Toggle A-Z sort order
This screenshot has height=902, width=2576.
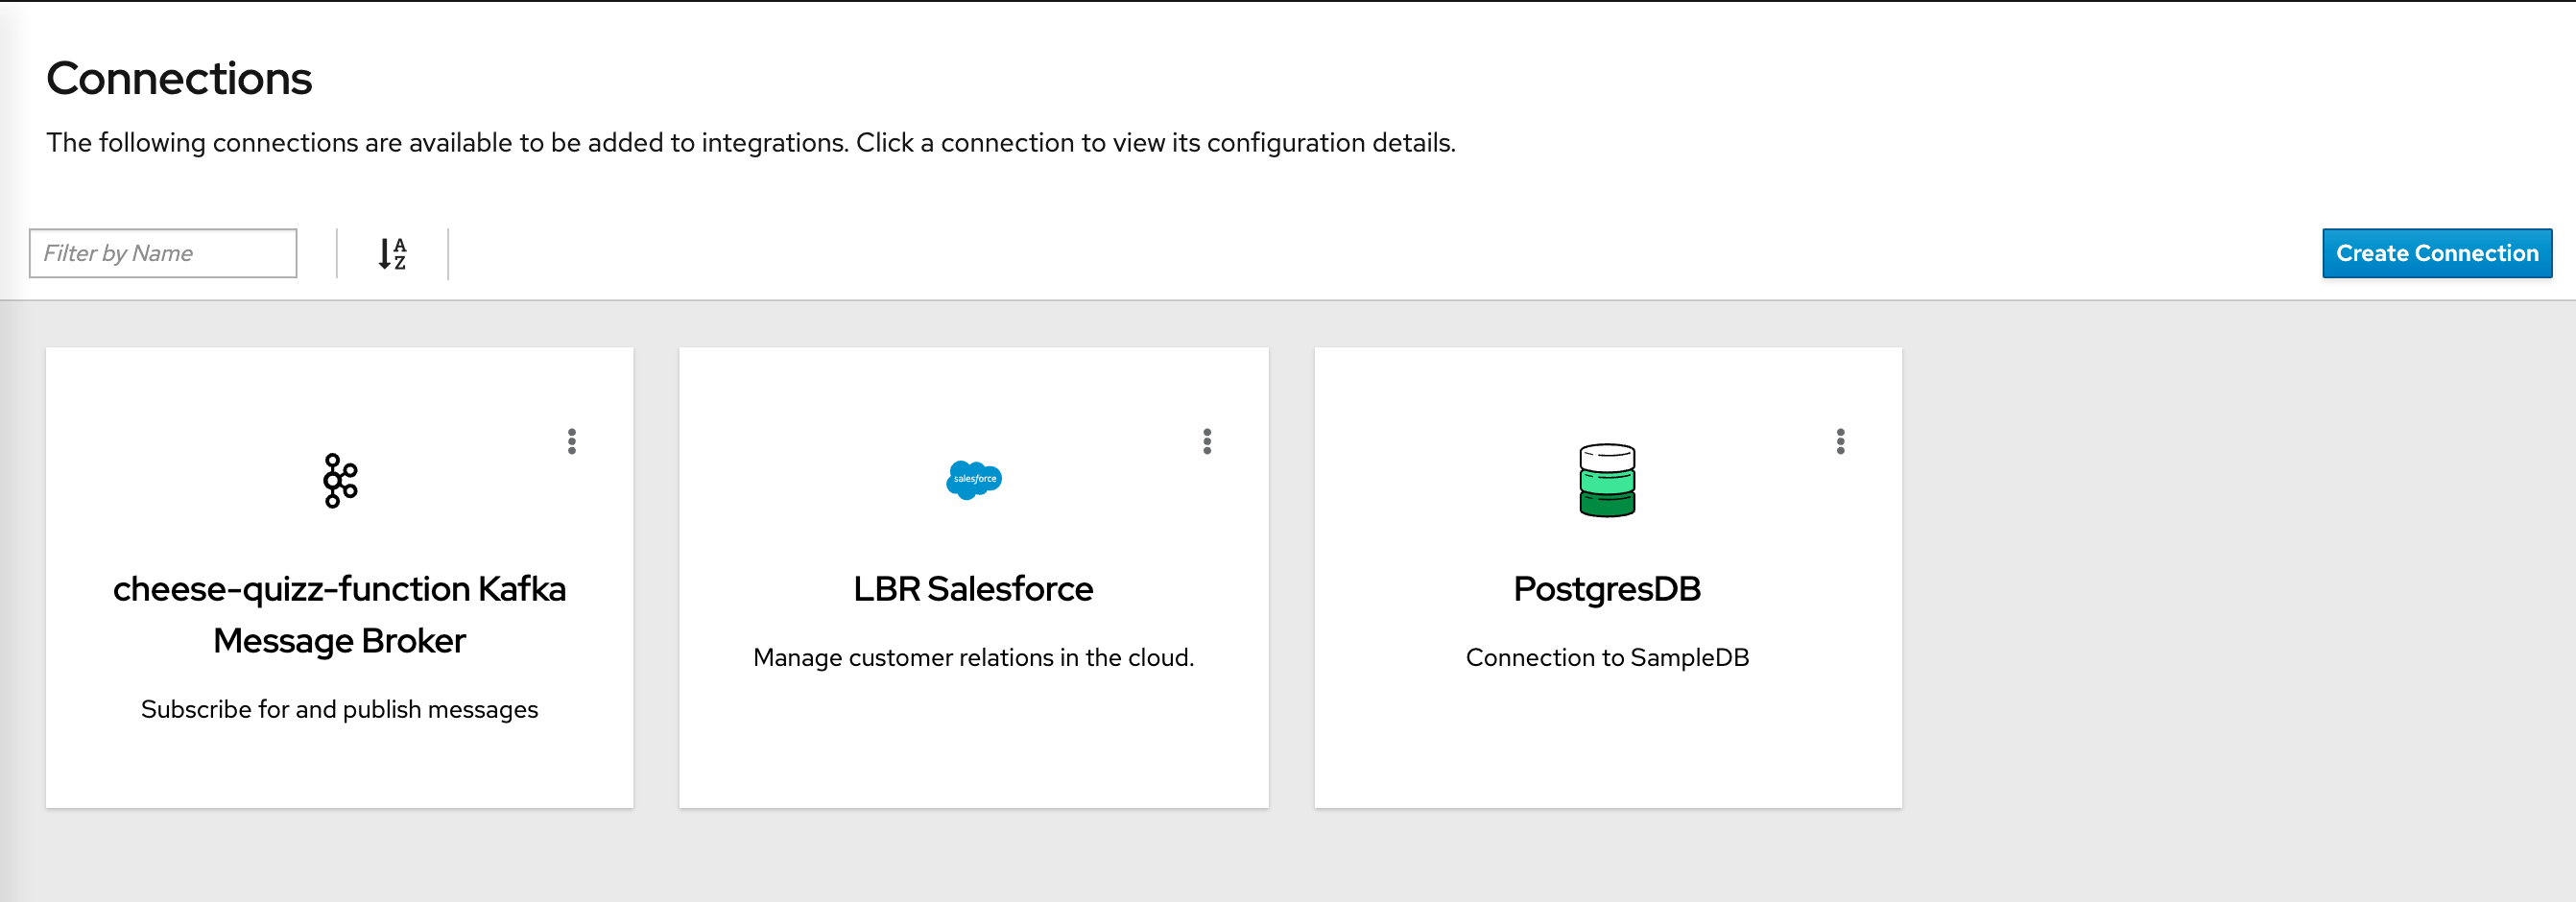pyautogui.click(x=392, y=254)
